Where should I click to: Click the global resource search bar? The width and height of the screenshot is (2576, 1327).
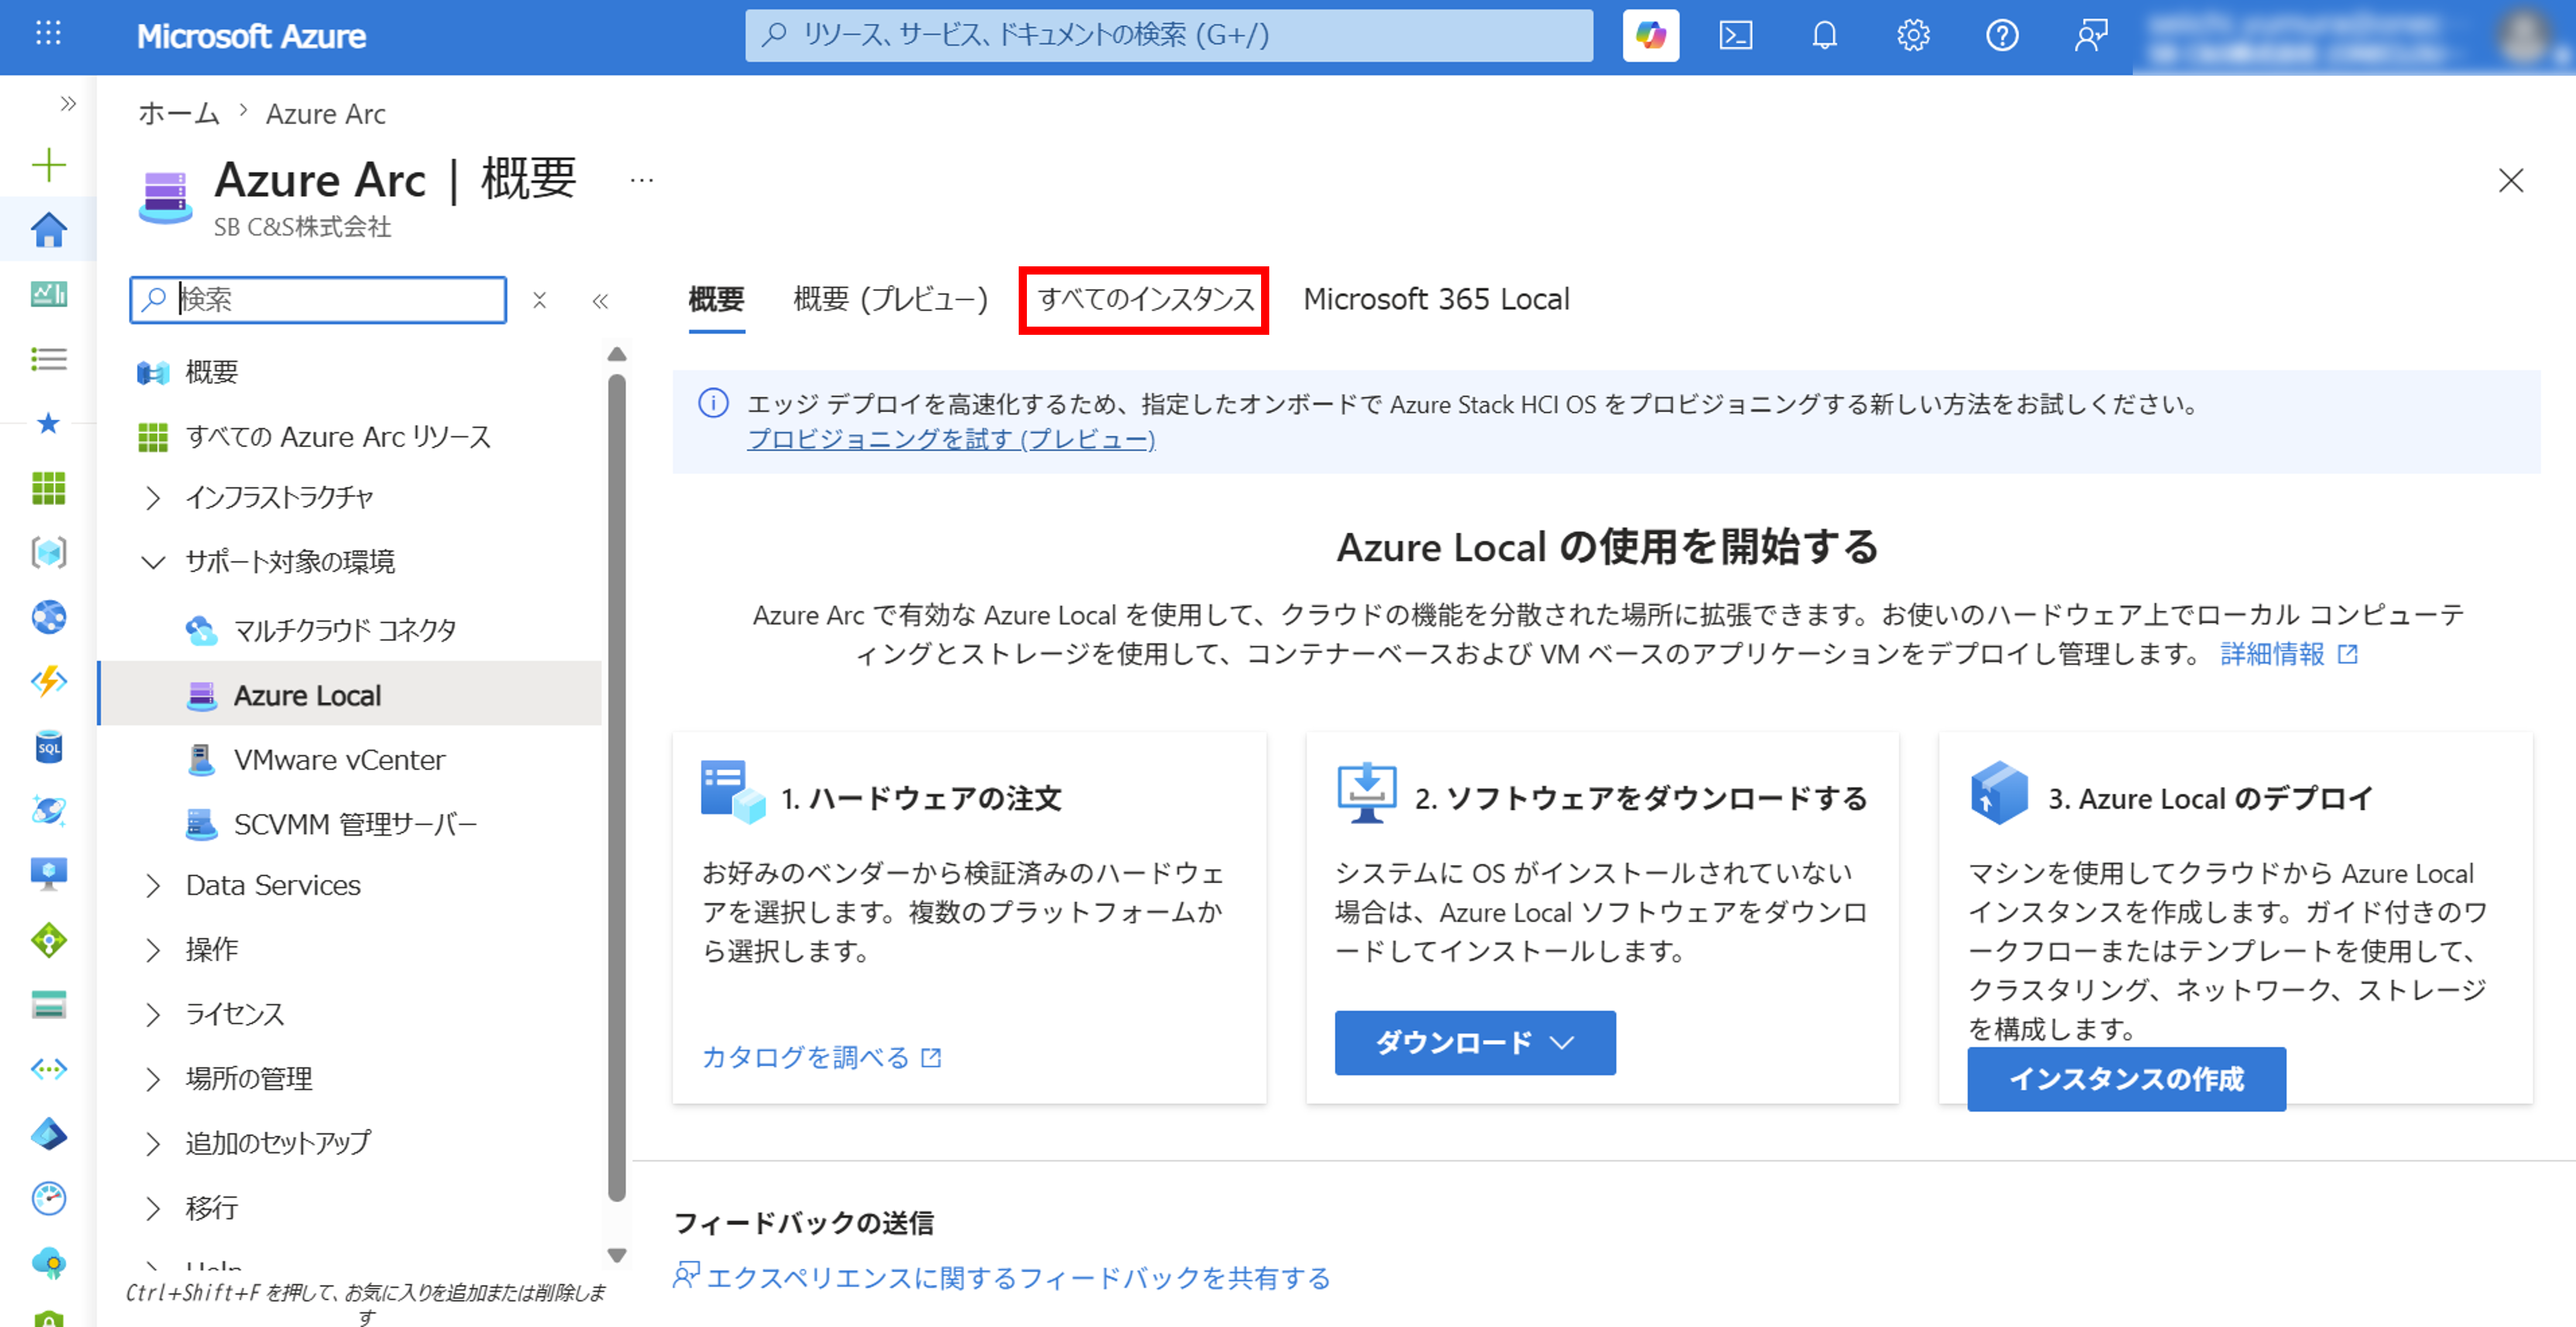click(1168, 36)
